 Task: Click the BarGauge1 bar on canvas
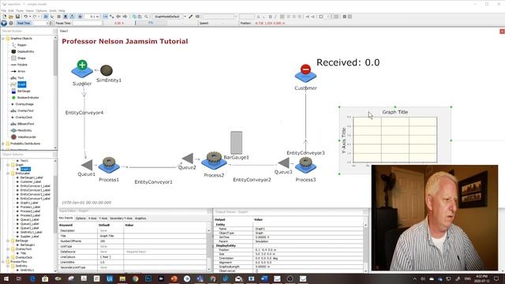237,143
